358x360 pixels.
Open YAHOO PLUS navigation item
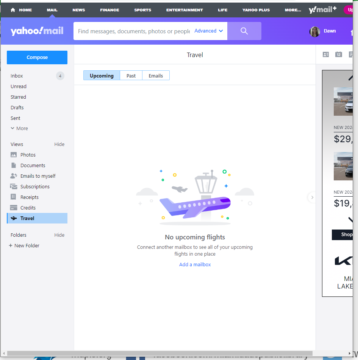256,10
